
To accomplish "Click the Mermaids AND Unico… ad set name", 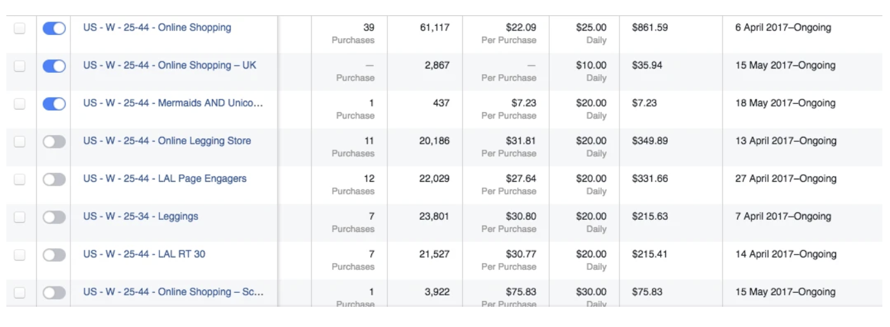I will coord(173,103).
